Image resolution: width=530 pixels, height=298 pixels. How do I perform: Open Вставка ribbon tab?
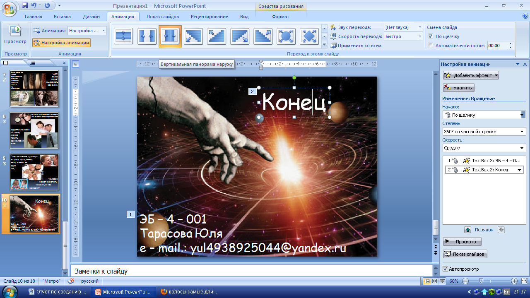point(62,17)
